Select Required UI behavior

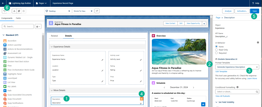(x=217, y=53)
